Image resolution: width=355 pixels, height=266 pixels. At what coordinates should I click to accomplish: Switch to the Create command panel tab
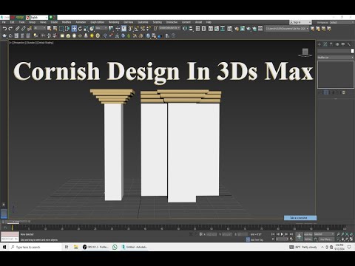click(319, 44)
